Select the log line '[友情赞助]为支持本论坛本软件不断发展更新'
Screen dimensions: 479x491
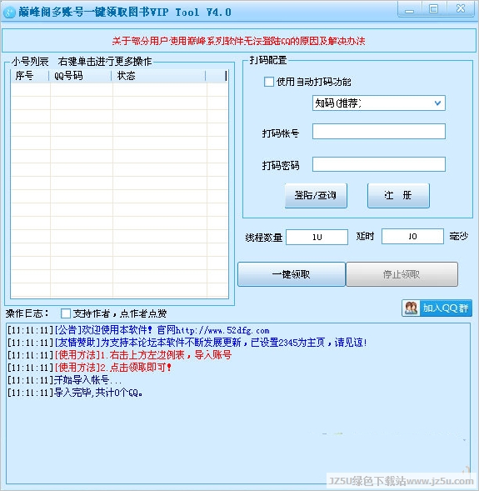(187, 343)
